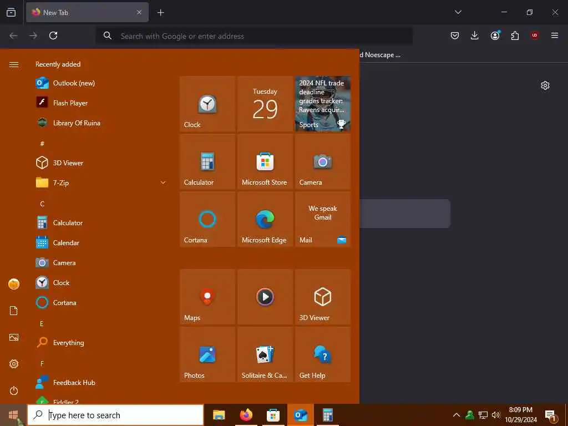Open the clock showing 8:09 PM

coord(521,415)
